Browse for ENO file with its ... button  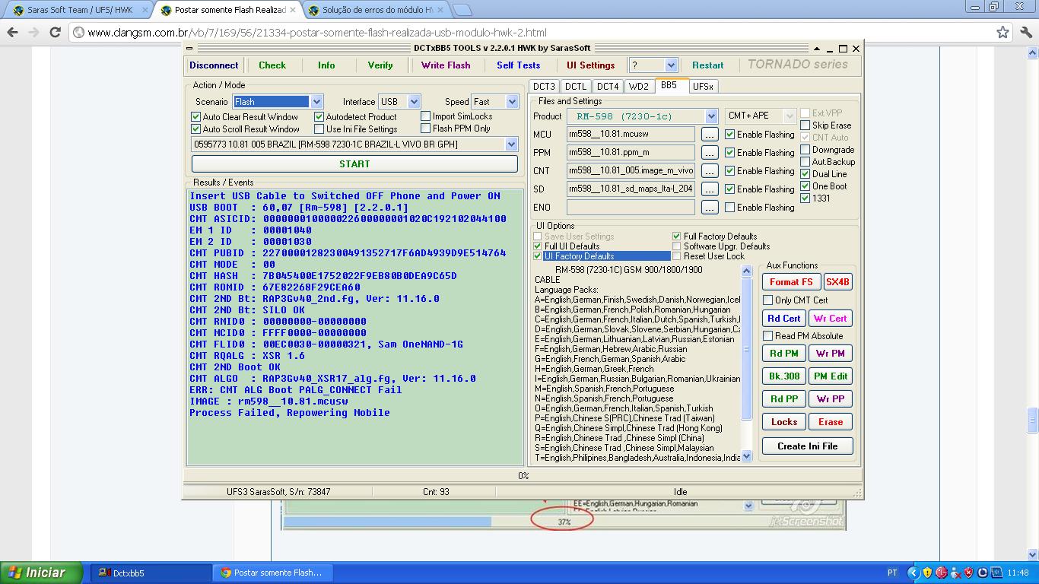coord(709,207)
